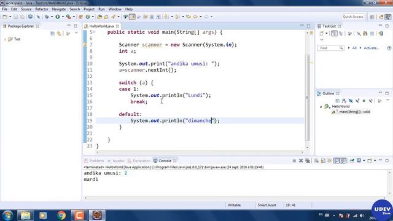The image size is (393, 221).
Task: Click the New Java Class green icon
Action: coord(88,17)
